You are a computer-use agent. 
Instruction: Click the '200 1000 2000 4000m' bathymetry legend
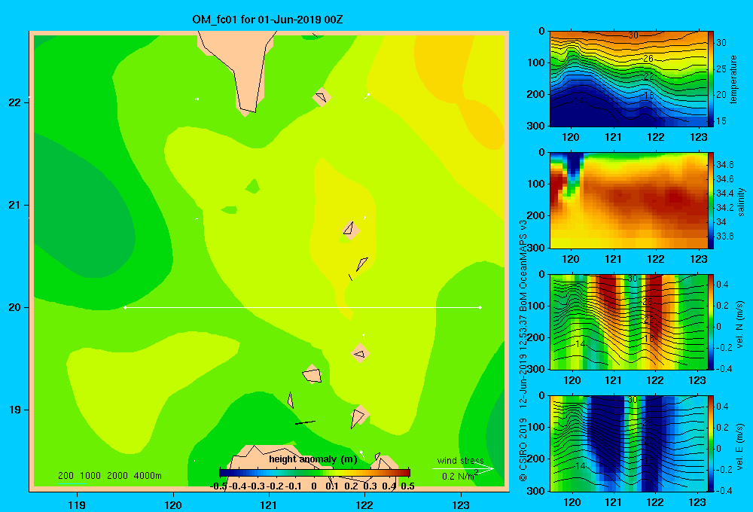point(109,476)
